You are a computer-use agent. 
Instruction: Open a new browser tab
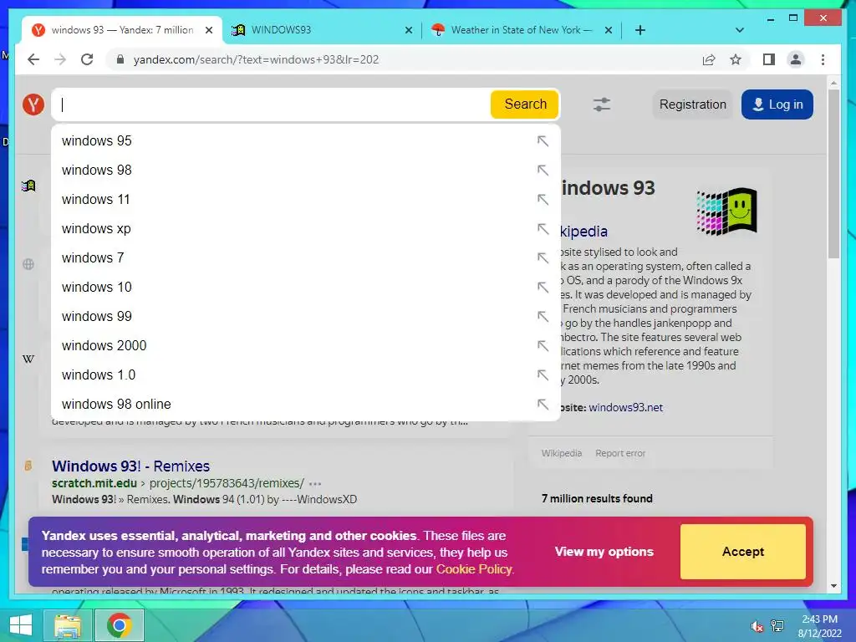tap(640, 30)
